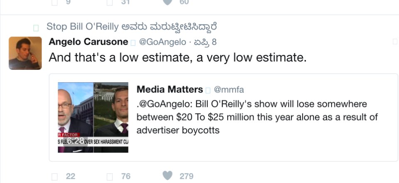Open the "very low estimate" tweet text

point(177,57)
